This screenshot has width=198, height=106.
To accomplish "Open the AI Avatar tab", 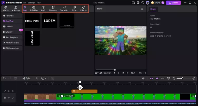I will point(16,9).
